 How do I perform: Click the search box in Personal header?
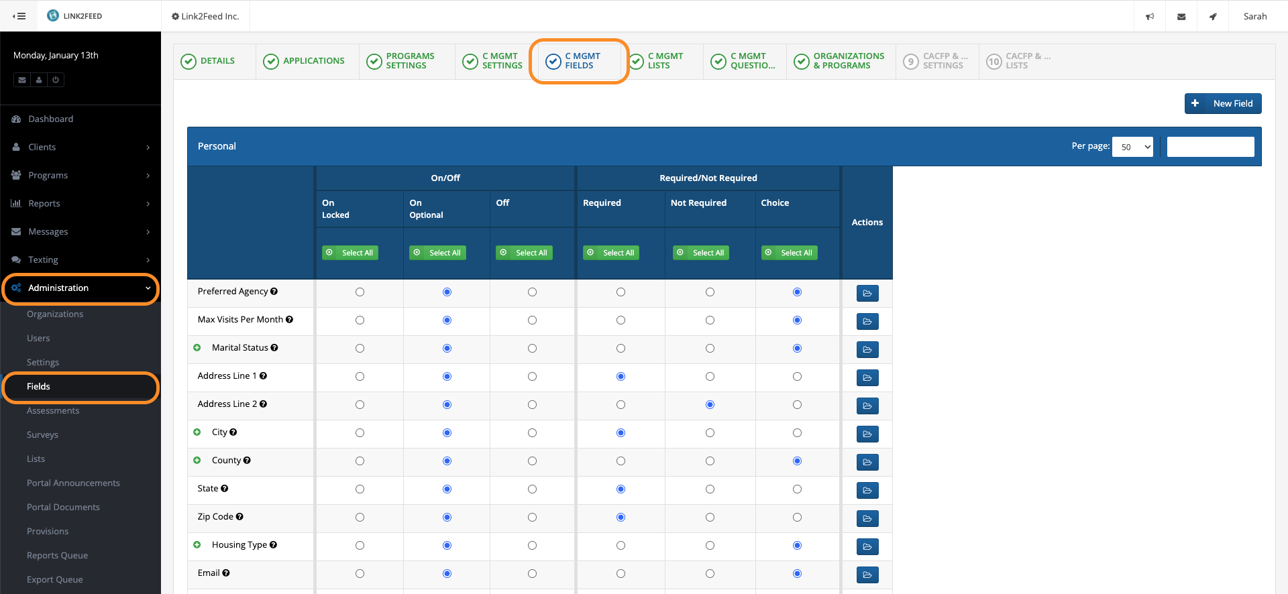click(x=1210, y=147)
